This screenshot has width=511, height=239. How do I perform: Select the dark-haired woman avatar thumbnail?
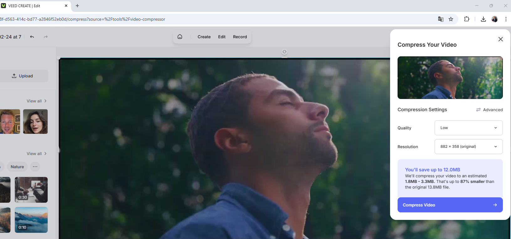pyautogui.click(x=35, y=122)
